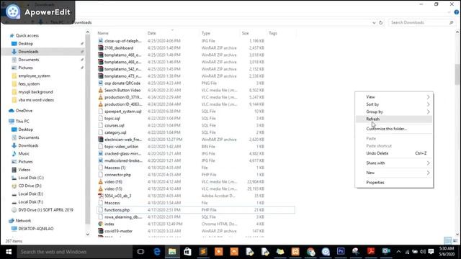Select Downloads in Quick access
This screenshot has width=461, height=259.
pyautogui.click(x=28, y=52)
